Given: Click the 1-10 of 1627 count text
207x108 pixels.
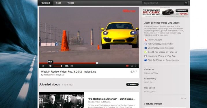Looking at the screenshot, I should [x=68, y=85].
